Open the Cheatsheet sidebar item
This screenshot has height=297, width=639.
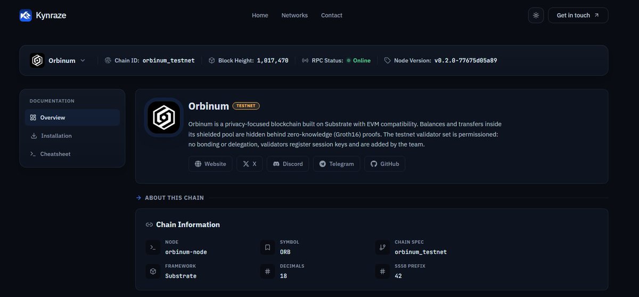[72, 154]
